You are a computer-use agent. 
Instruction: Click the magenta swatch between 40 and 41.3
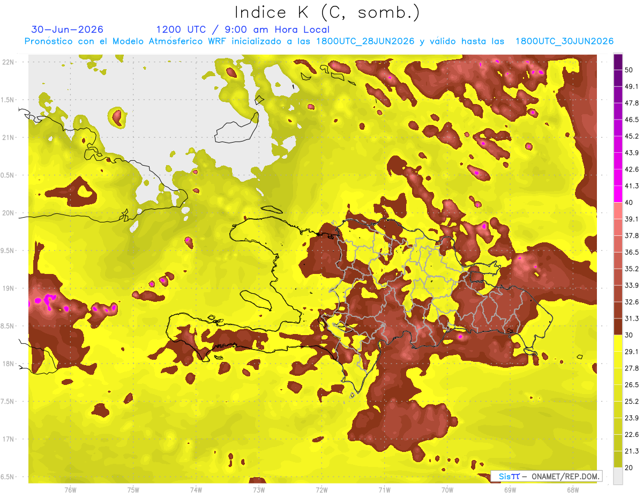pos(618,194)
